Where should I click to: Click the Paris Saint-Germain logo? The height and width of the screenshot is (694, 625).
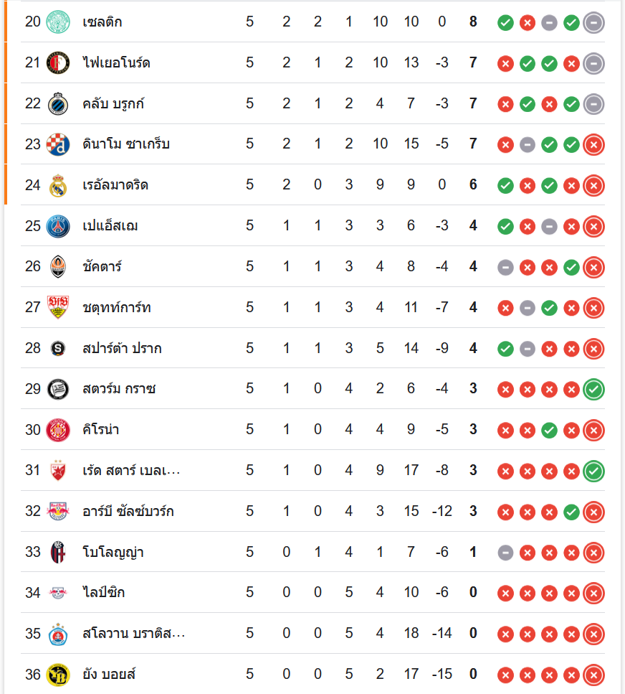click(57, 226)
